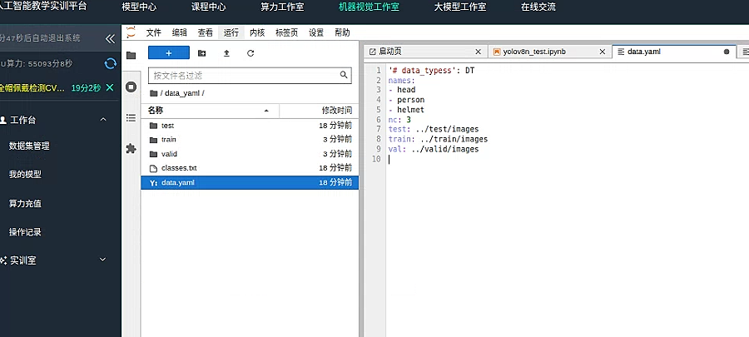The height and width of the screenshot is (337, 749).
Task: Select classes.txt in the file list
Action: 250,168
